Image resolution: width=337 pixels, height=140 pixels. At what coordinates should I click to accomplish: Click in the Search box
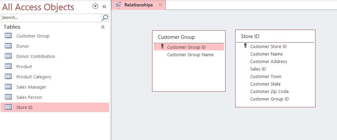tap(51, 18)
